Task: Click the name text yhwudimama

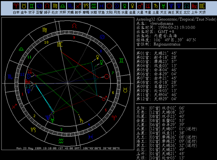Action: [162, 23]
